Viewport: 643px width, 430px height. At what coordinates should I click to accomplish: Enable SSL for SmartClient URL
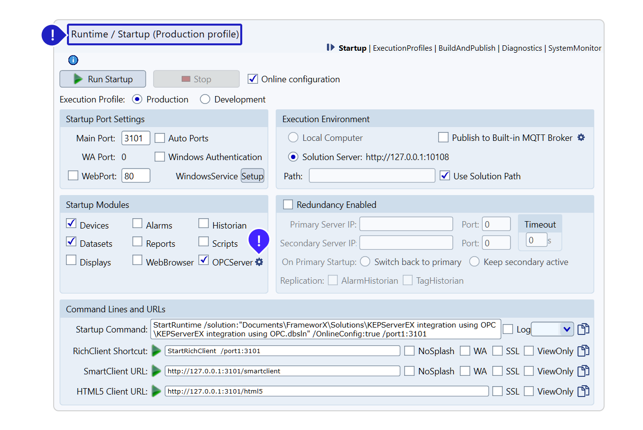497,371
